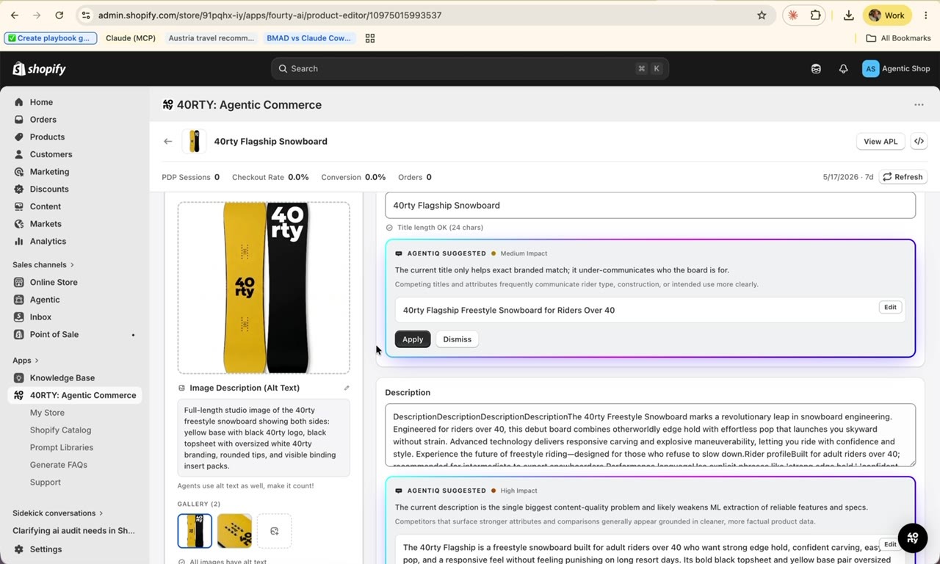Screen dimensions: 940x564
Task: Open Chrome extensions puzzle icon
Action: pos(816,15)
